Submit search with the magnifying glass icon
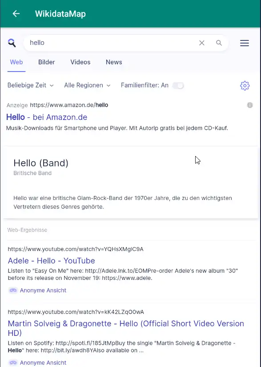 (219, 43)
